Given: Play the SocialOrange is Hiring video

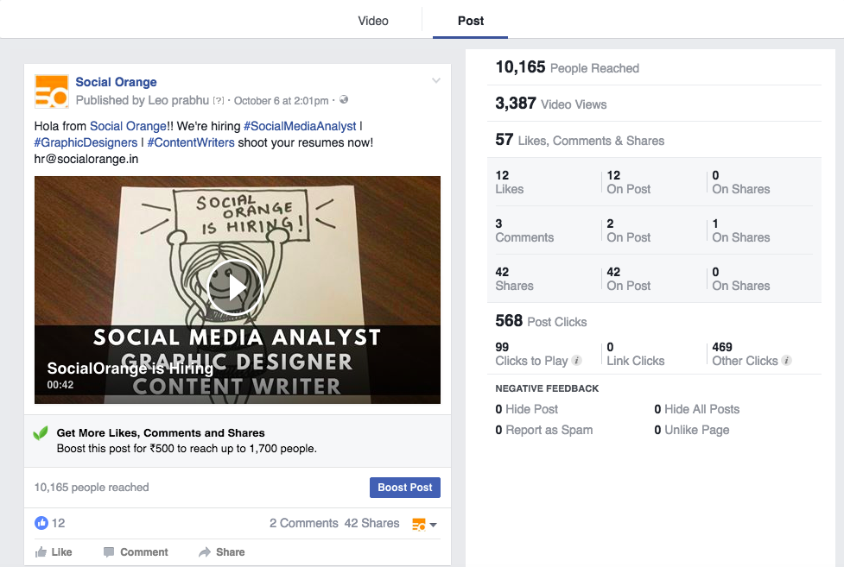Looking at the screenshot, I should point(235,287).
